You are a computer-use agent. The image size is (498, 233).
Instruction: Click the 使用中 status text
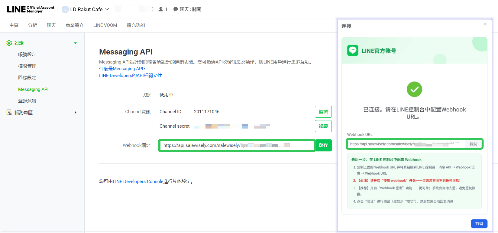coord(166,95)
